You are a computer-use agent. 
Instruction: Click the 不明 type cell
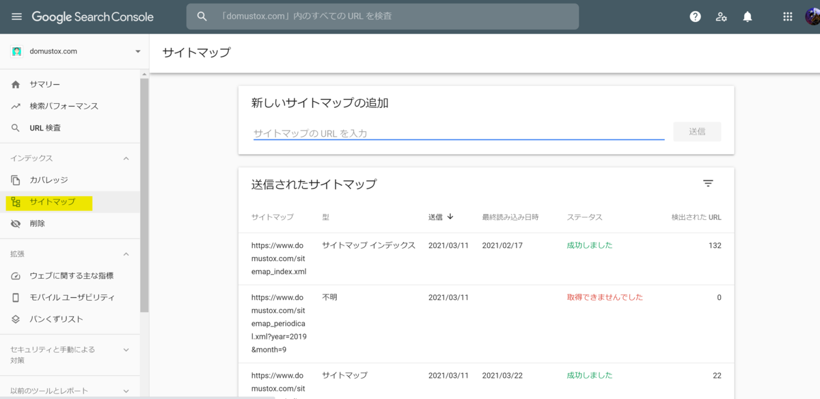point(329,297)
